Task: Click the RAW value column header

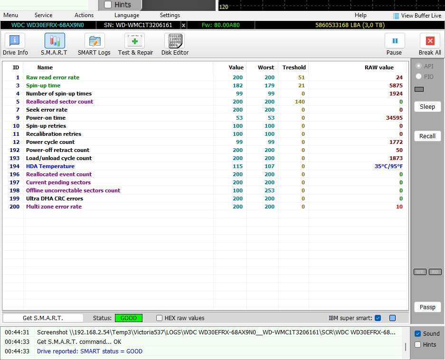Action: 379,67
